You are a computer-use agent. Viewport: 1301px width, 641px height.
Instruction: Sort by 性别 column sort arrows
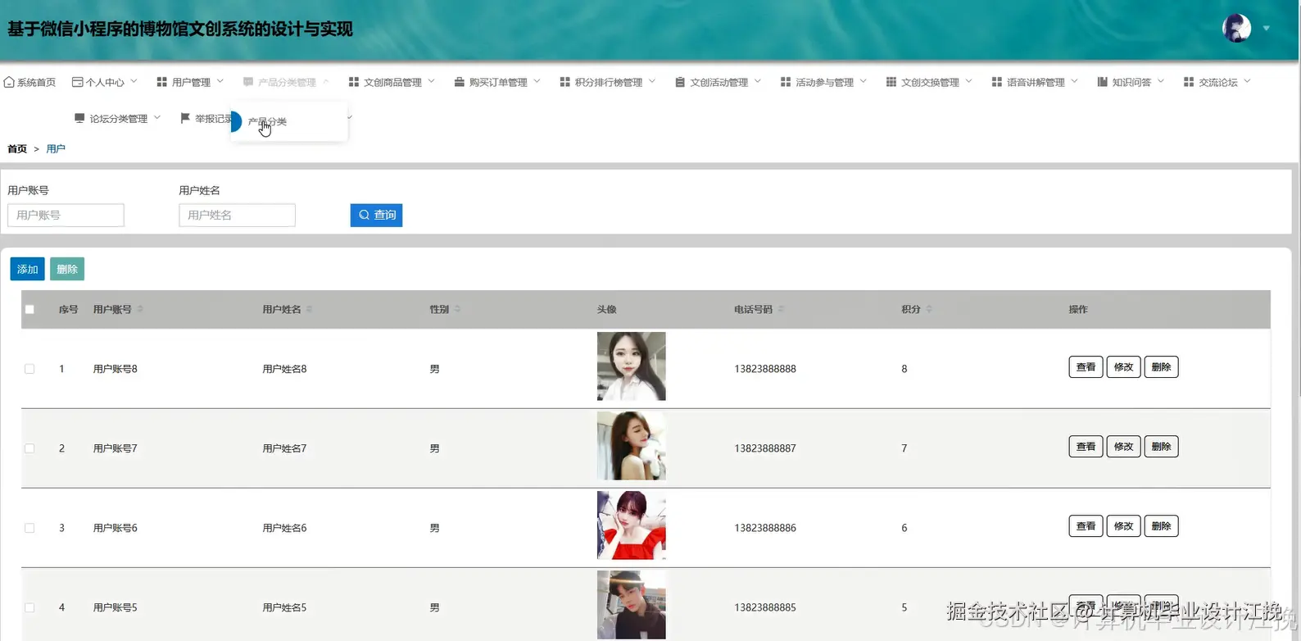pyautogui.click(x=457, y=309)
